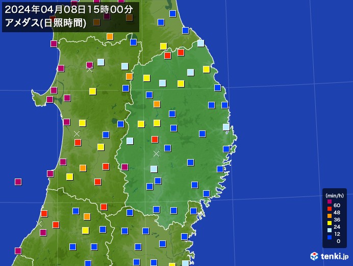Click the orange swatch in the legend
Viewport: 353px width, 266px height.
[x=330, y=216]
